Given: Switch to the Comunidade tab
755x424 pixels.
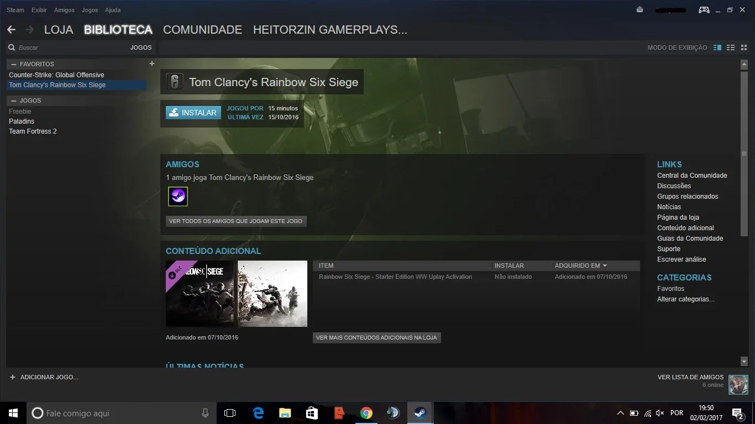Looking at the screenshot, I should point(203,30).
